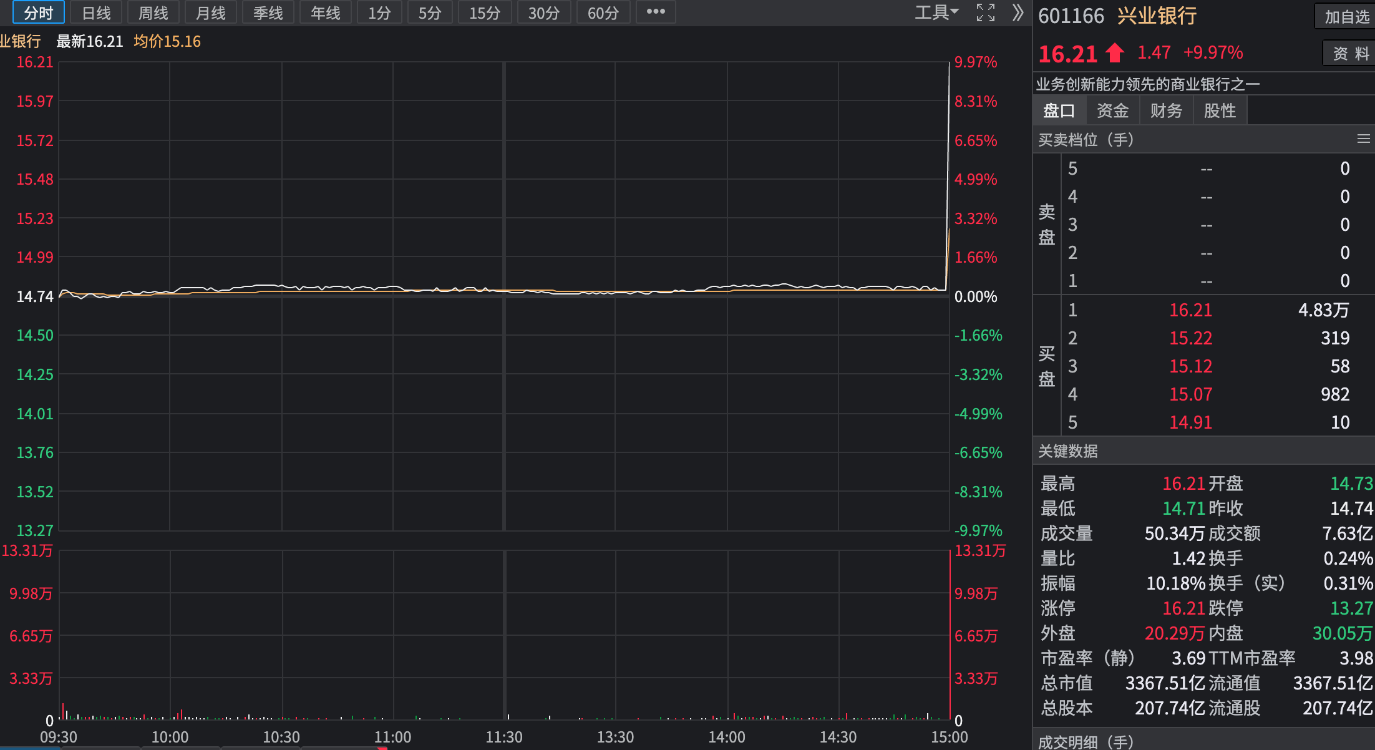This screenshot has width=1375, height=750.
Task: Click the fullscreen expand icon
Action: [986, 12]
